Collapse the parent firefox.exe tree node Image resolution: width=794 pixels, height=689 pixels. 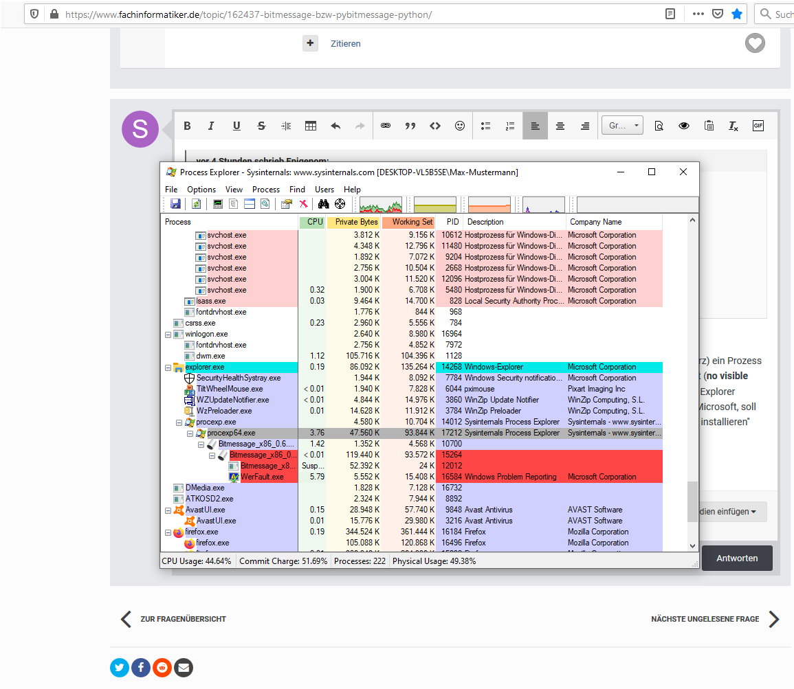pyautogui.click(x=168, y=532)
